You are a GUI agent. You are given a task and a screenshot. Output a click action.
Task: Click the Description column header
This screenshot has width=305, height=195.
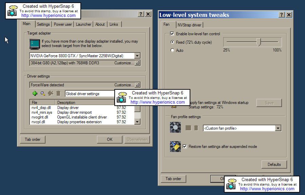point(84,103)
